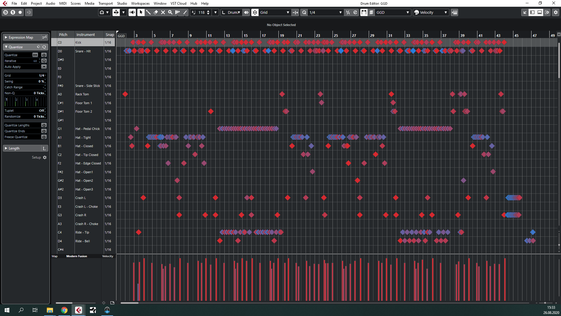Select the Crash L drum lane
The width and height of the screenshot is (561, 316).
click(x=81, y=198)
